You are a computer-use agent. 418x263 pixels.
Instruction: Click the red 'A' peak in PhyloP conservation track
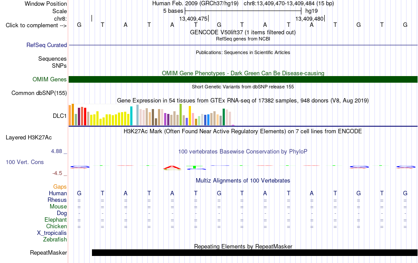click(172, 168)
